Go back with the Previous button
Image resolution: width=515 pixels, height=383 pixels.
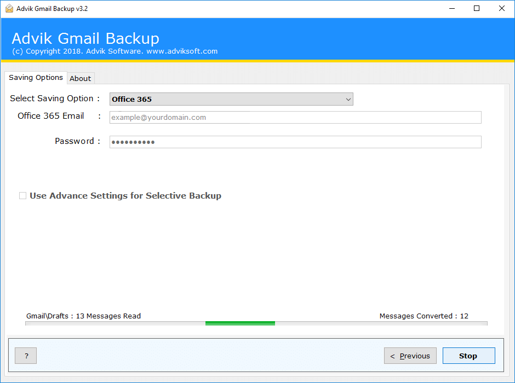coord(410,356)
